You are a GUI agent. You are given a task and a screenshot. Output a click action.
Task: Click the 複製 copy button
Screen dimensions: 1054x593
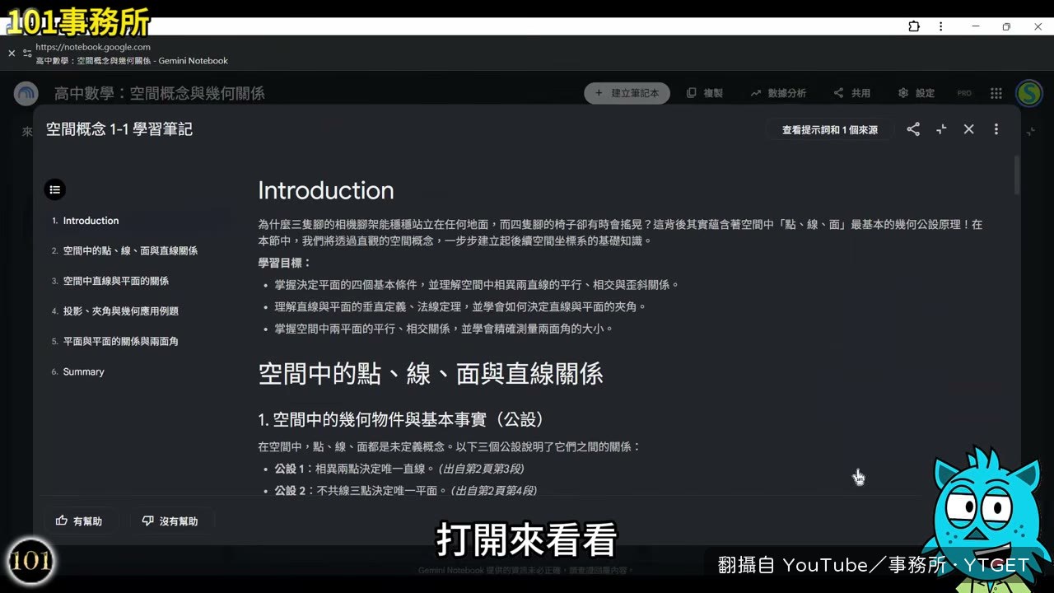(705, 93)
